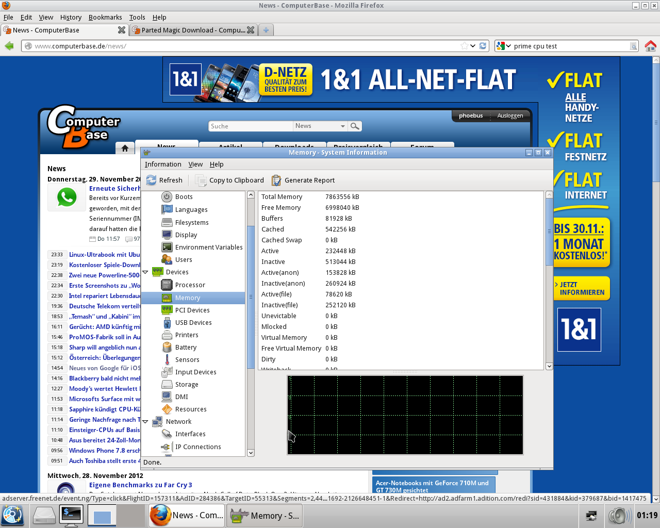The image size is (660, 528).
Task: Select the Printers icon
Action: [x=167, y=335]
